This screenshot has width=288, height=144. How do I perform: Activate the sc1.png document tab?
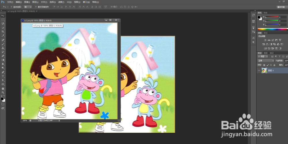coord(21,11)
